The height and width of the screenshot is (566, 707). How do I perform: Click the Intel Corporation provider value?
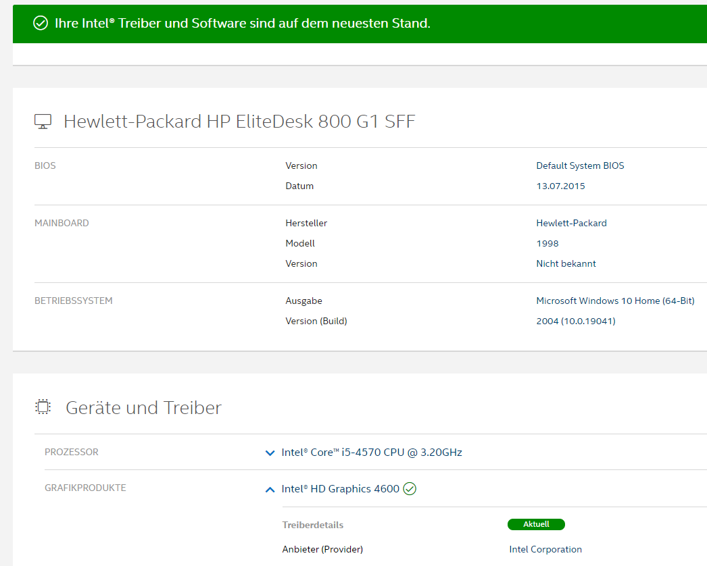tap(545, 549)
